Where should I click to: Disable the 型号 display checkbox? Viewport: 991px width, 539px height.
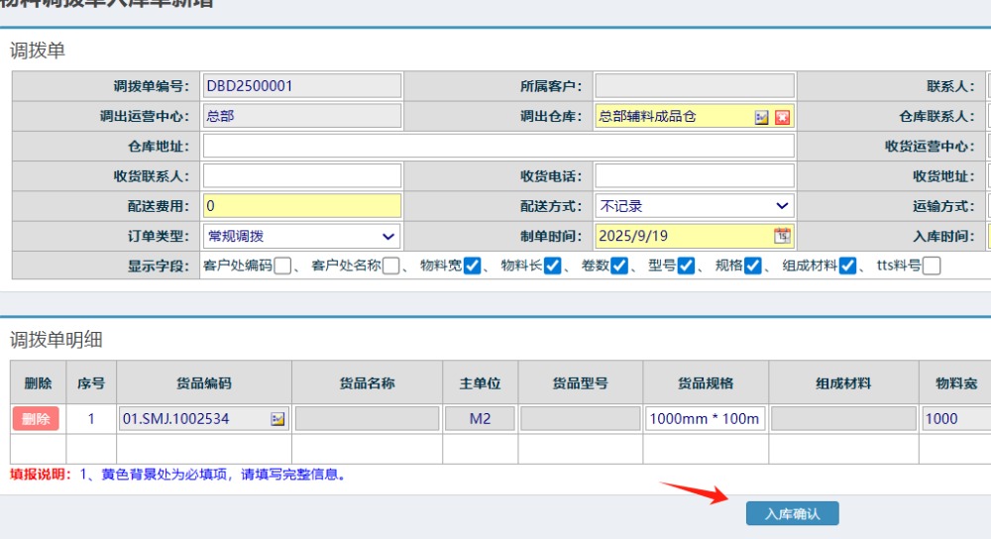pyautogui.click(x=686, y=266)
